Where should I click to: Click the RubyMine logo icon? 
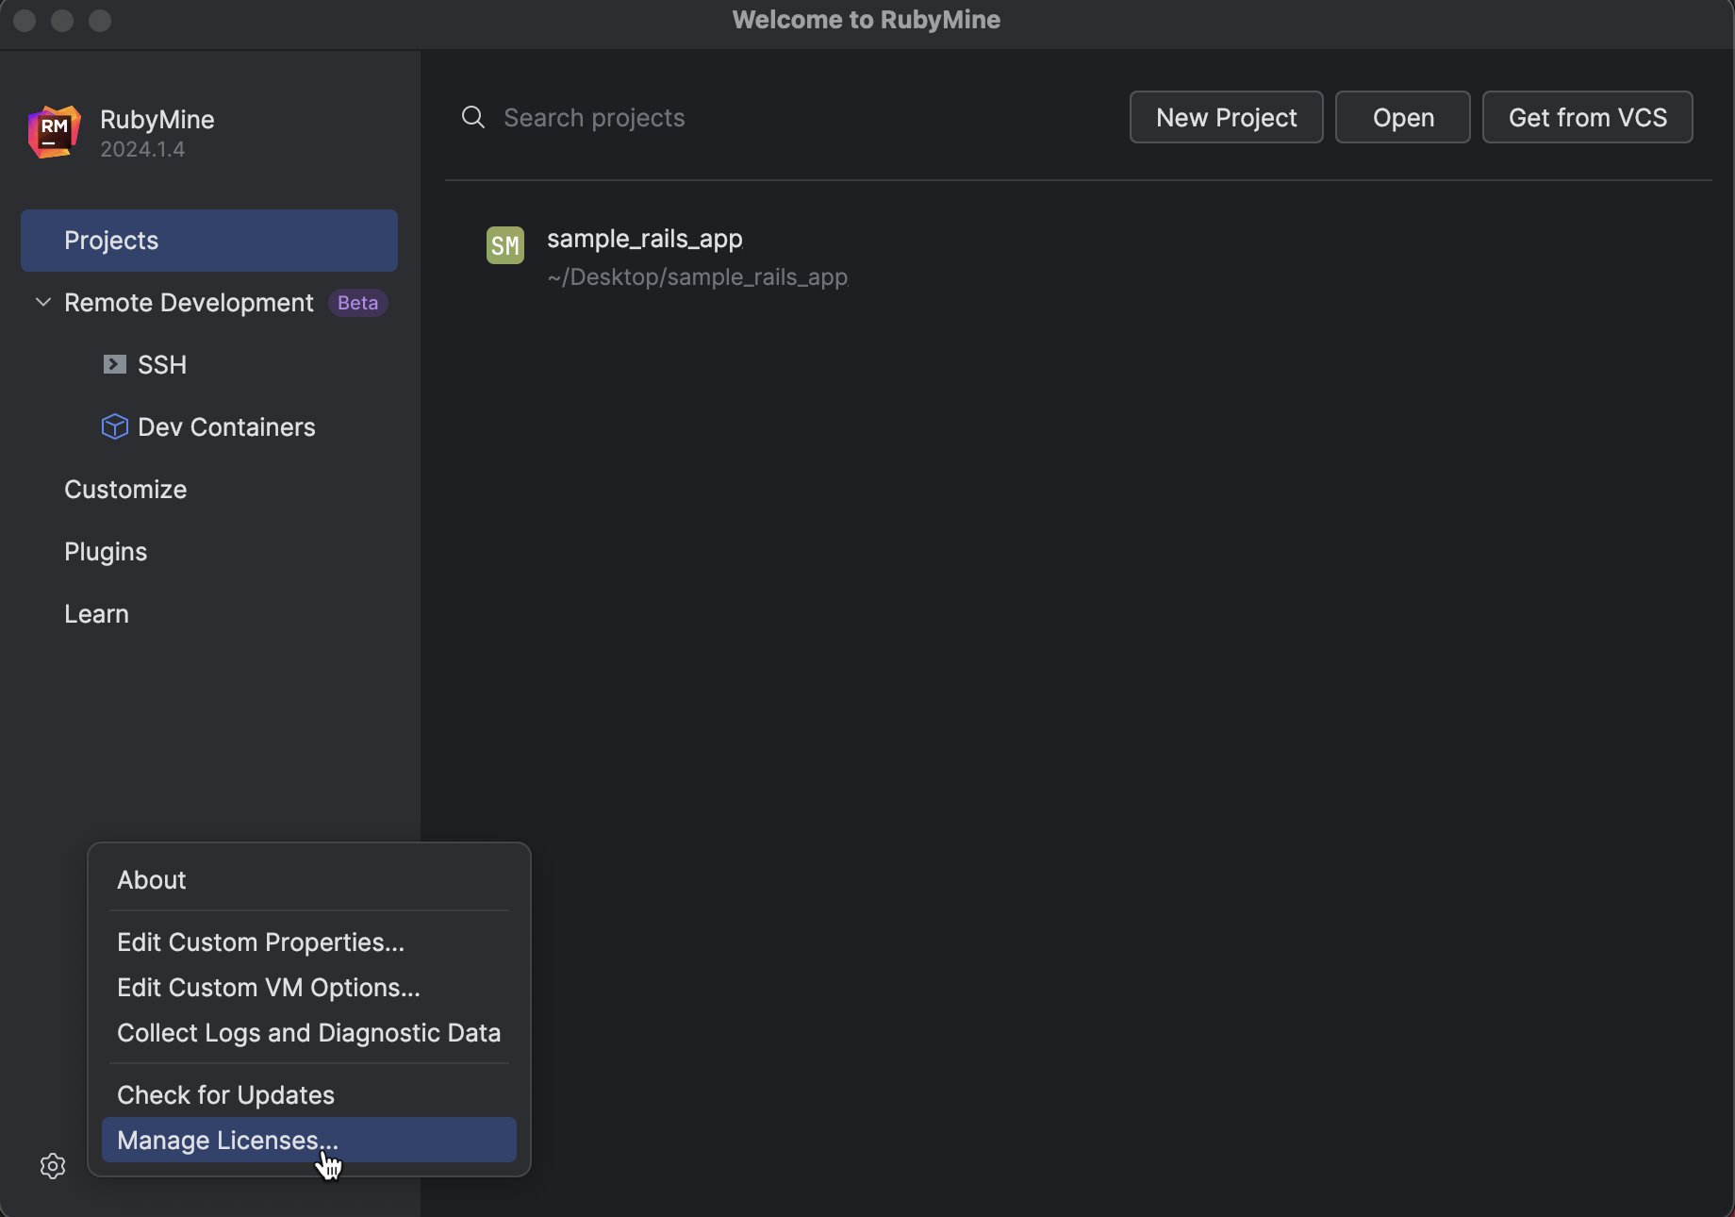click(54, 131)
